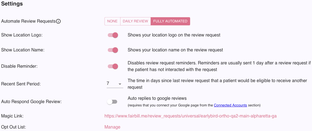Click the 'Opt Out List:' label
Viewport: 312px width, 131px height.
pos(14,127)
